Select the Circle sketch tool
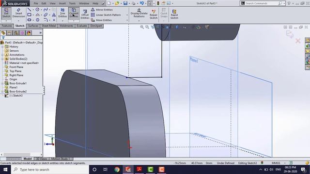This screenshot has width=310, height=174. 37,10
